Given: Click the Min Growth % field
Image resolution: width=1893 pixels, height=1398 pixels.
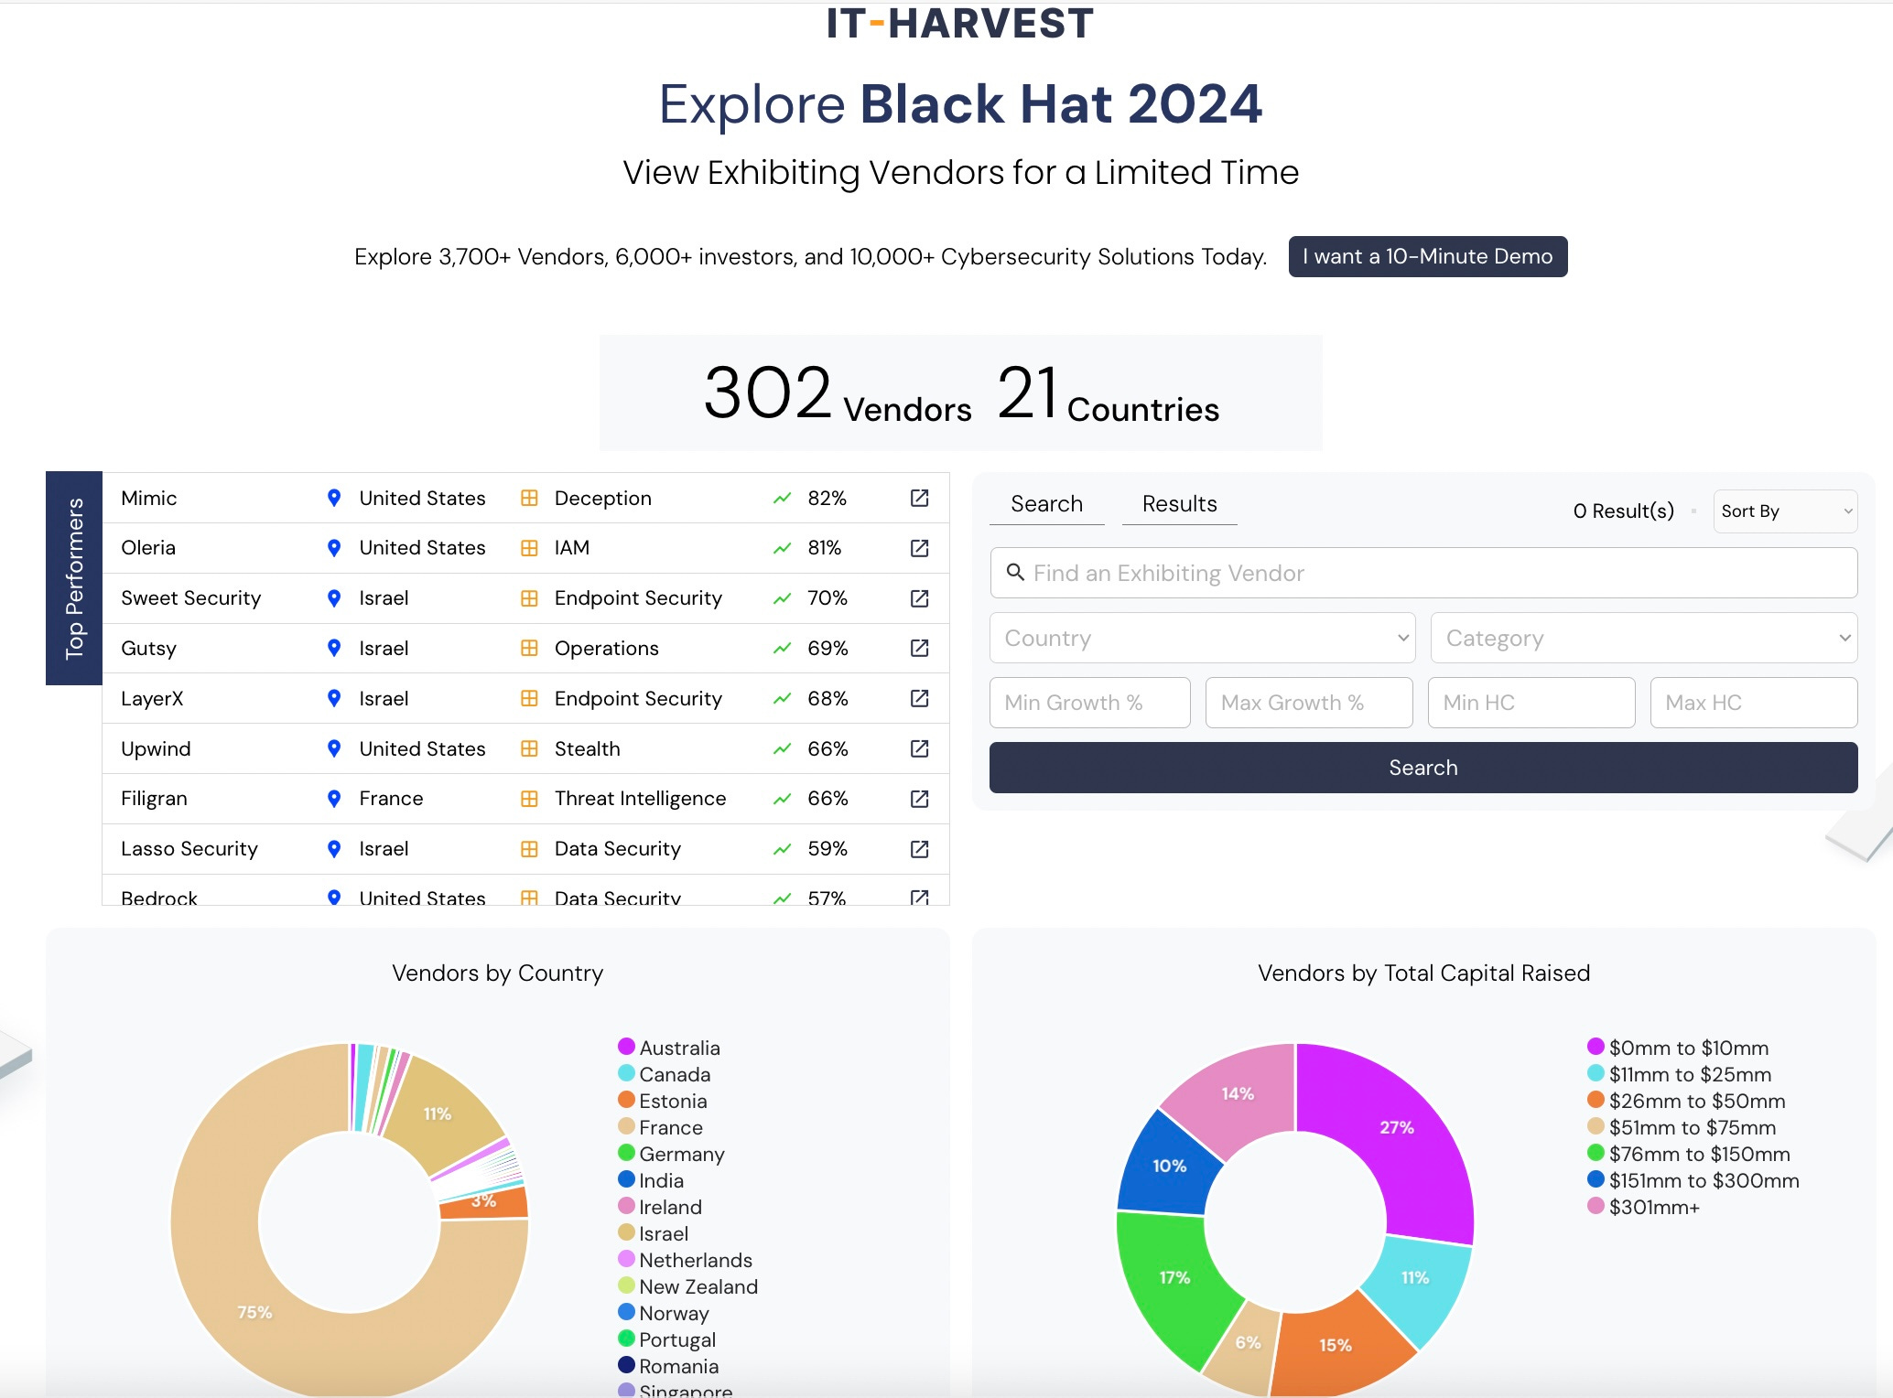Looking at the screenshot, I should (1089, 703).
